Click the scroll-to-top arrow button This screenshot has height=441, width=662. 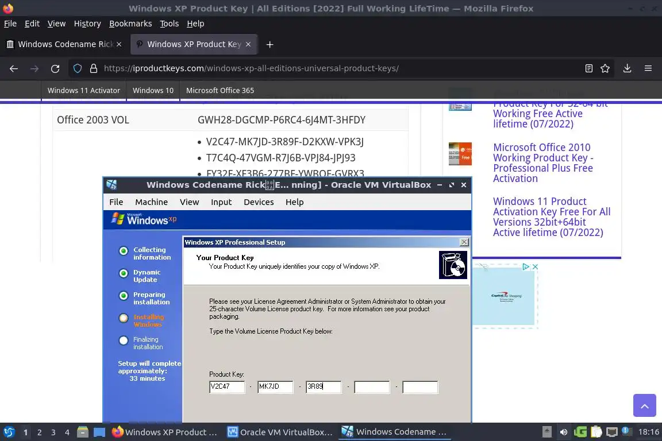click(x=644, y=405)
